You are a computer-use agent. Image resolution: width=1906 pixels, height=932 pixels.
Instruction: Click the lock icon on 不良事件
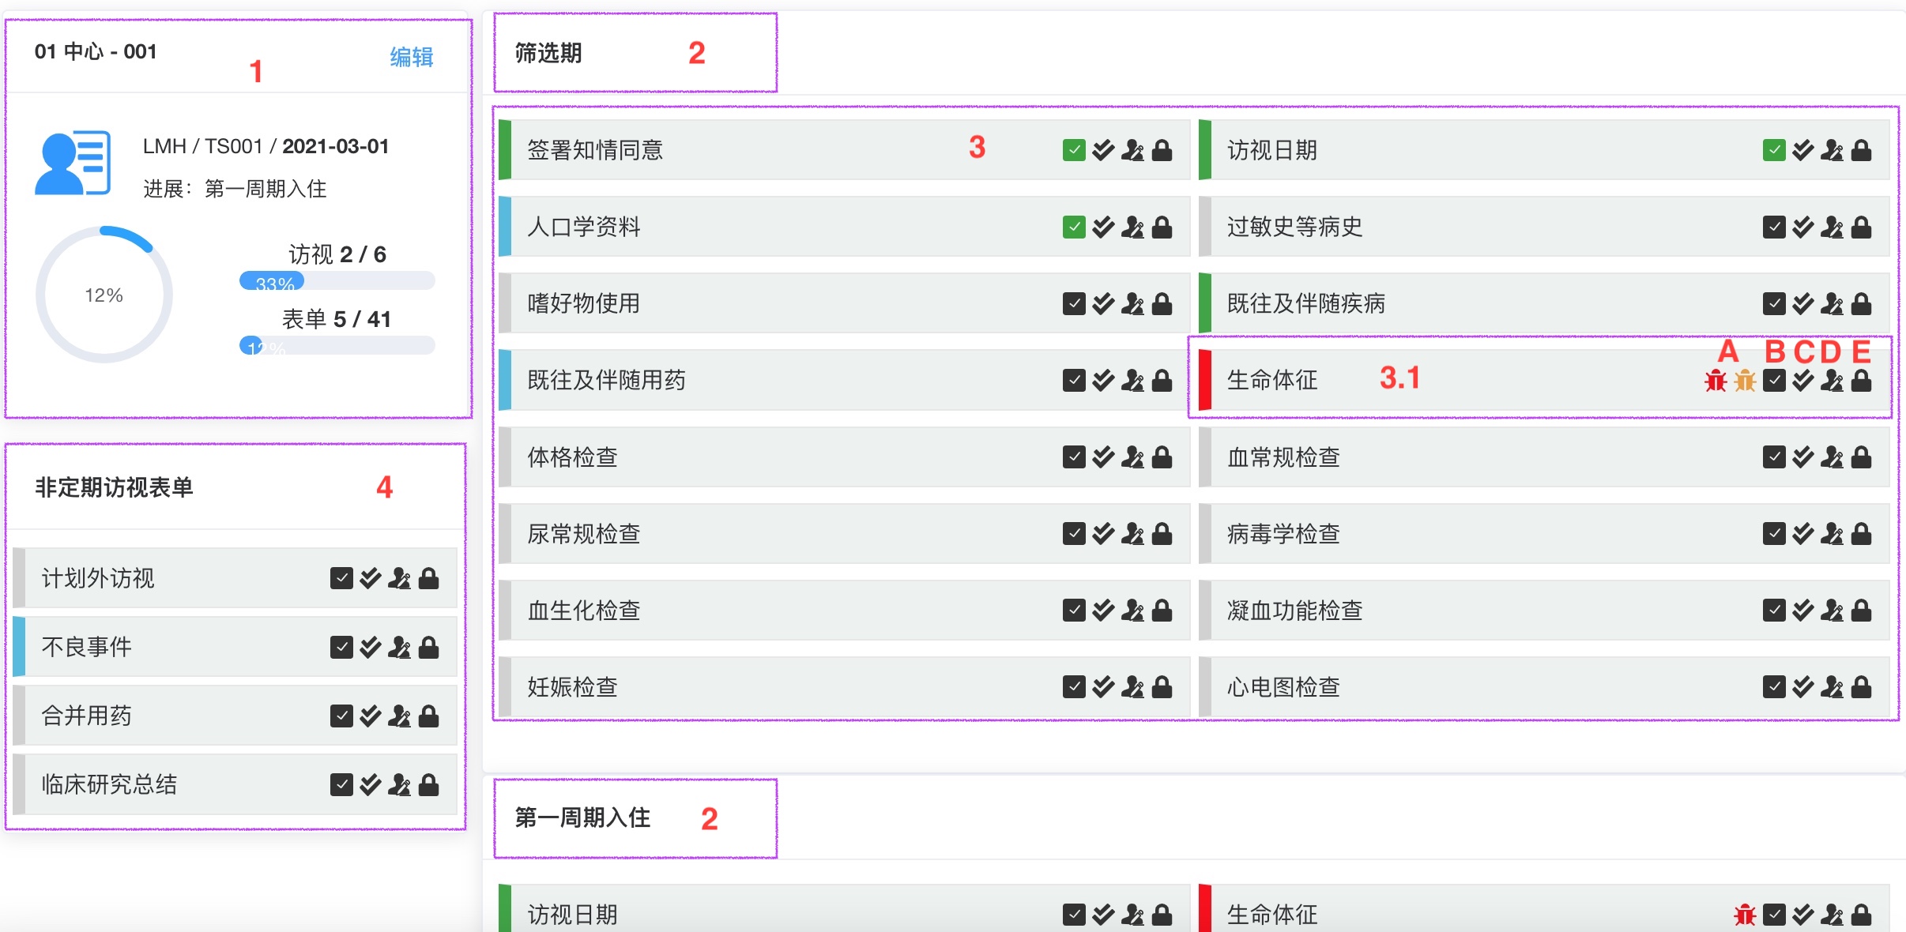(x=428, y=648)
